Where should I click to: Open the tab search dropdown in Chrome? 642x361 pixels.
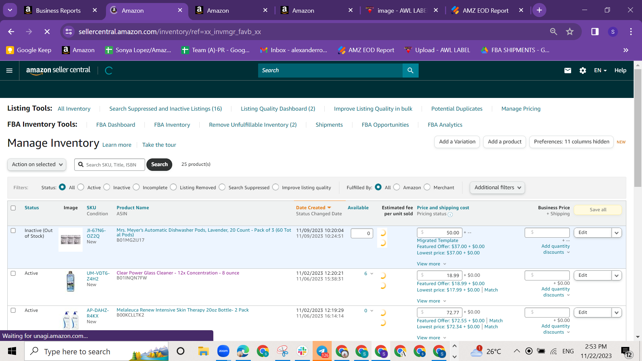10,10
